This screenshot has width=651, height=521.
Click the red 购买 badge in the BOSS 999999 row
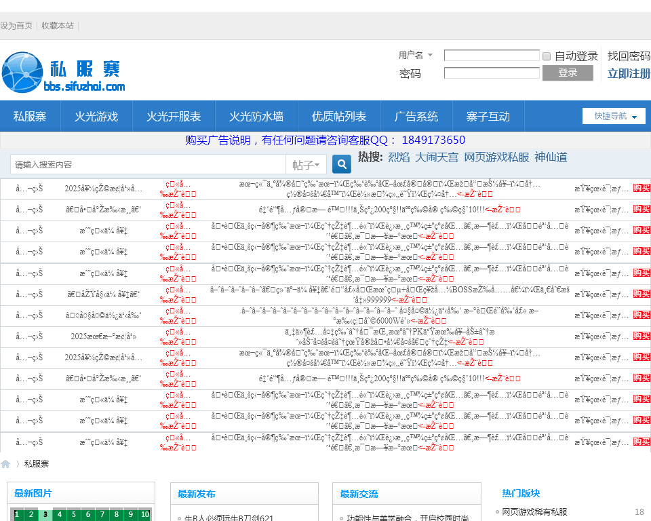[x=642, y=294]
